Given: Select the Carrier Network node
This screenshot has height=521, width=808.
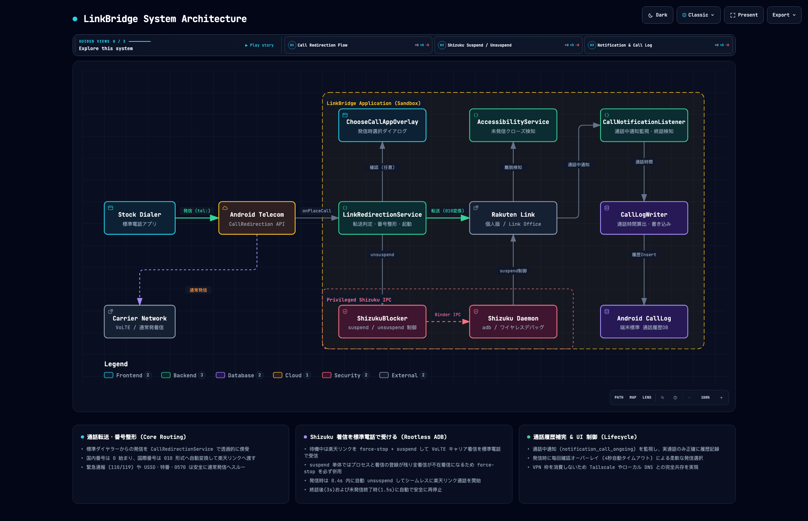Looking at the screenshot, I should pyautogui.click(x=140, y=322).
